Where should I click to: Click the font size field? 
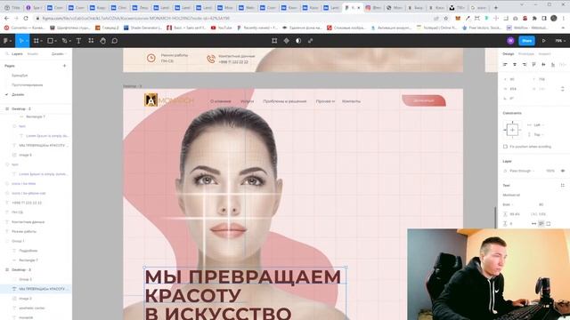pyautogui.click(x=541, y=204)
